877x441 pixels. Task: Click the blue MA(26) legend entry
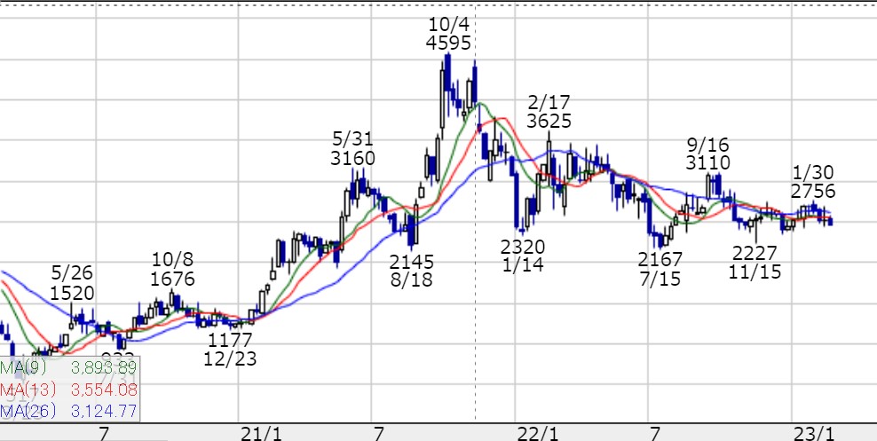coord(27,410)
